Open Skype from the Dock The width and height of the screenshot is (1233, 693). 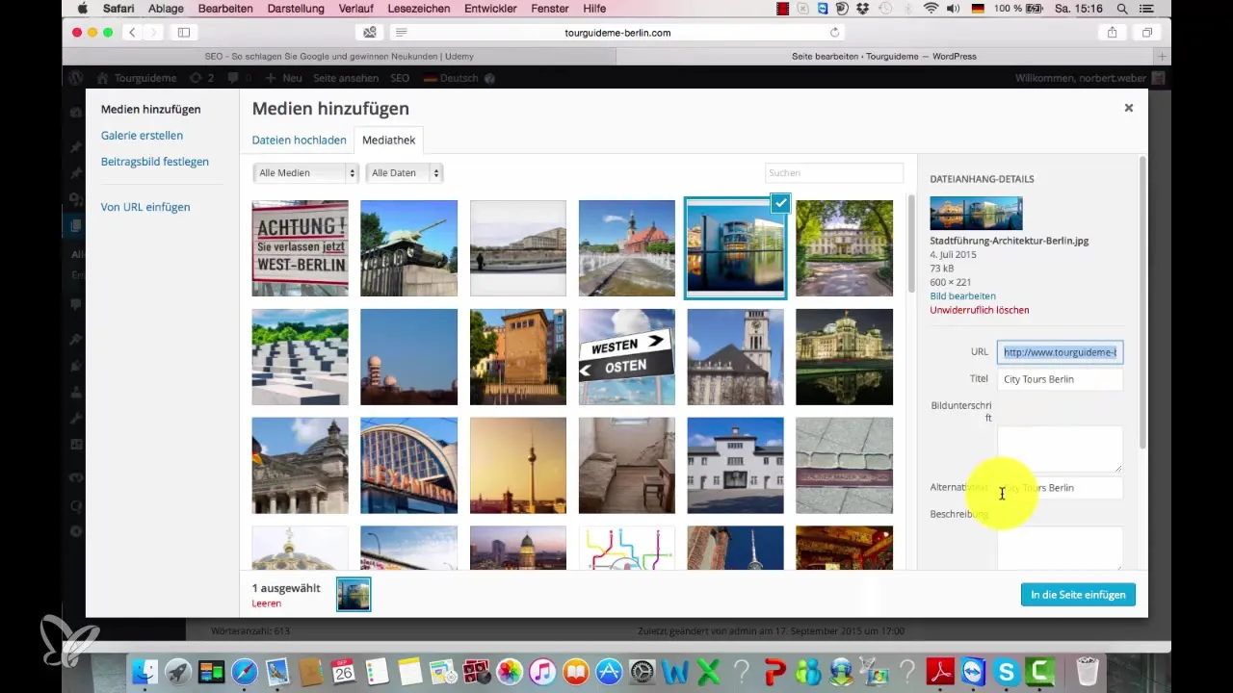[1007, 671]
